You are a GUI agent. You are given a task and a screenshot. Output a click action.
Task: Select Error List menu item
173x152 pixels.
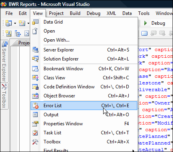pos(84,106)
